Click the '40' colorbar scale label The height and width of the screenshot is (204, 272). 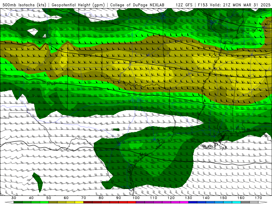tap(31, 198)
